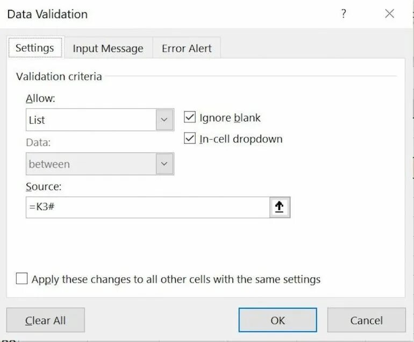Screen dimensions: 414x342
Task: Open the Input Message tab
Action: [108, 48]
